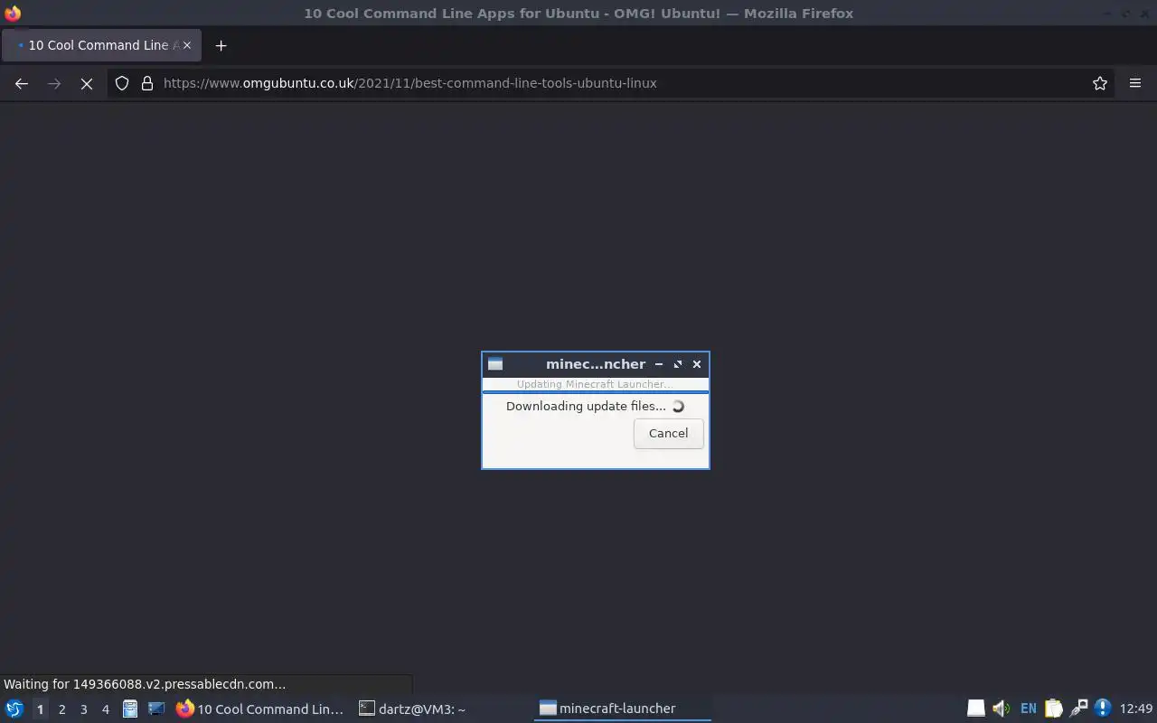The width and height of the screenshot is (1157, 723).
Task: Click the 'Downloading update files...' text
Action: [586, 406]
